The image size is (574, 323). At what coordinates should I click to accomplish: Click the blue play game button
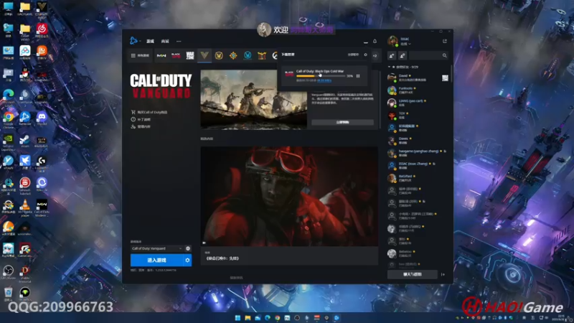coord(156,260)
